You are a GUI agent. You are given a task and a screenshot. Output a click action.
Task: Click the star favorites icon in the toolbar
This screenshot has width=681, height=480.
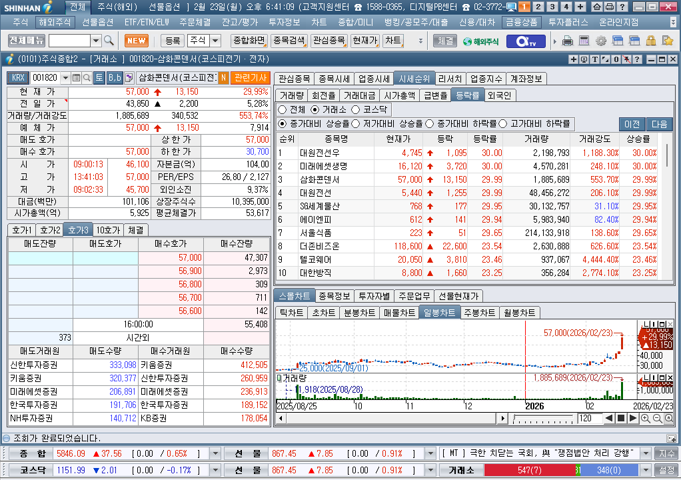[668, 41]
